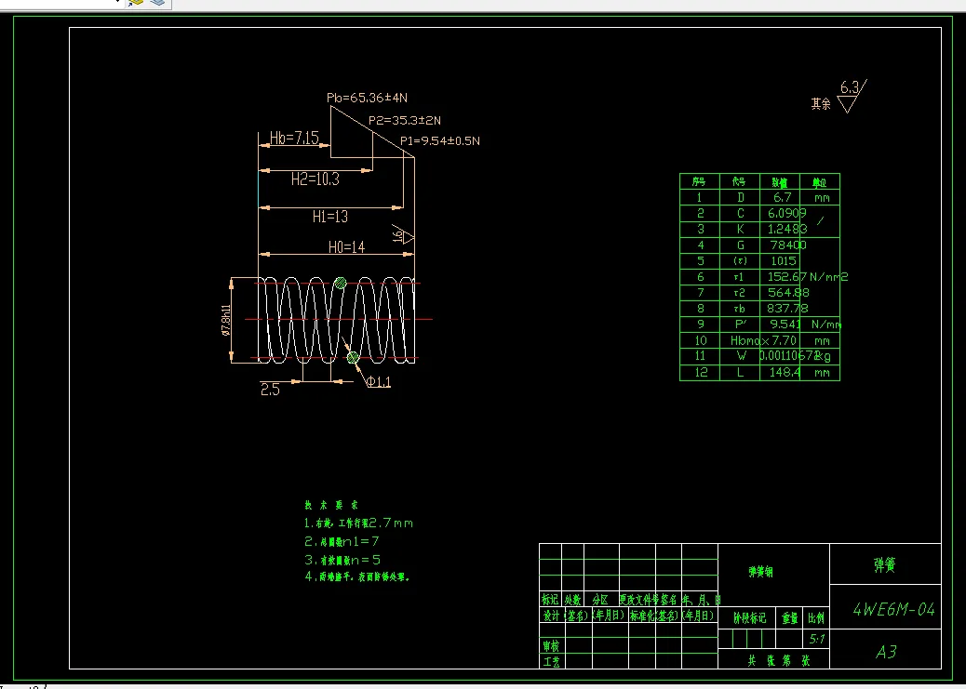Select the H1=13 dimension text

point(329,217)
